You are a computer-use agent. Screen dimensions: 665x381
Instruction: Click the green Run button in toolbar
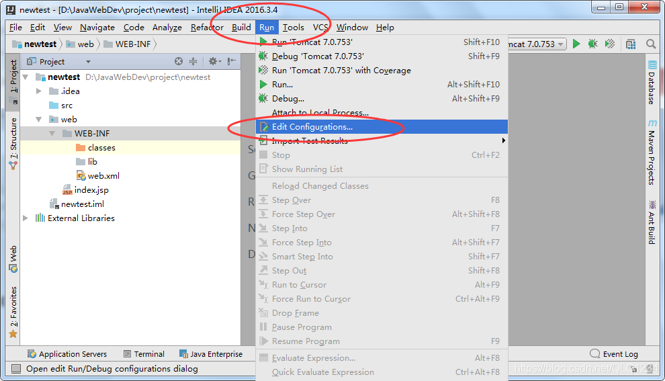[576, 44]
